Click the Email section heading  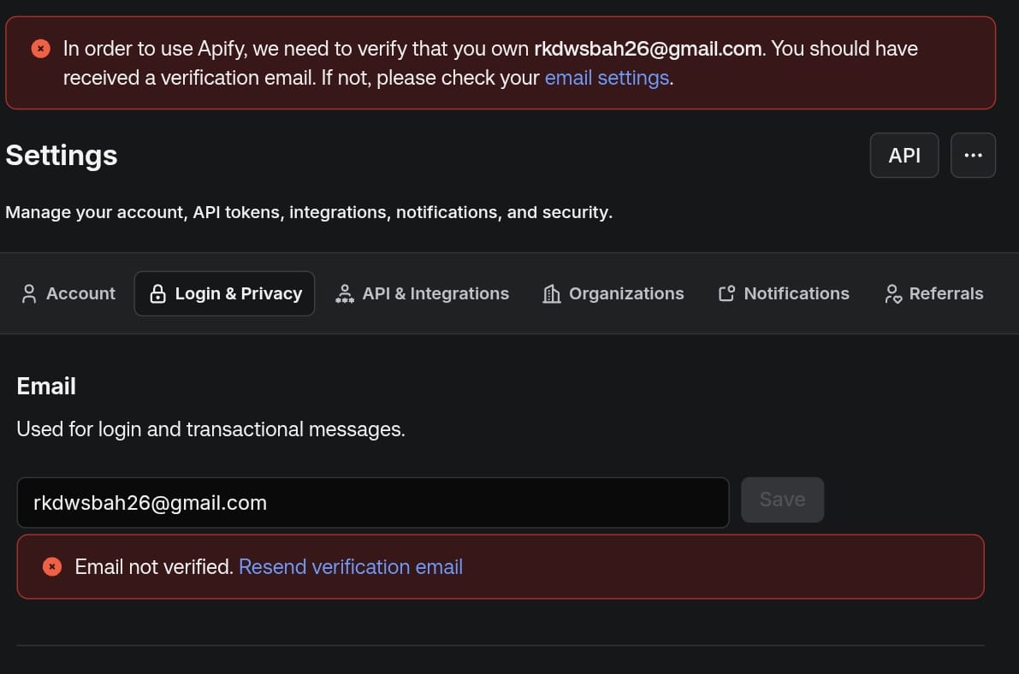[x=46, y=386]
